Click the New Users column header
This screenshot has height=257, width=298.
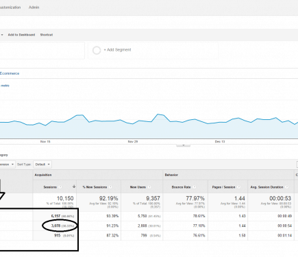point(138,187)
